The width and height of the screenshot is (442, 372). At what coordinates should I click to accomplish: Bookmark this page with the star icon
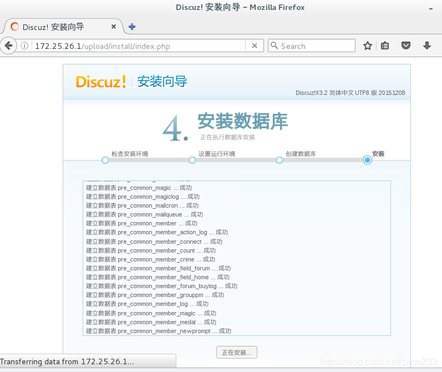coord(367,46)
